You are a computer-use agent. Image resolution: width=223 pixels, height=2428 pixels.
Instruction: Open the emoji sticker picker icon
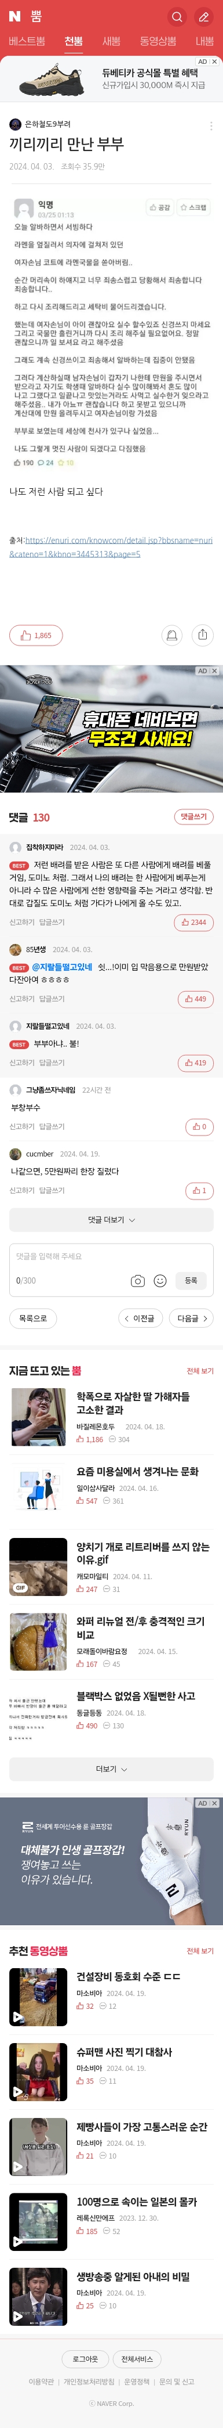click(x=160, y=1281)
